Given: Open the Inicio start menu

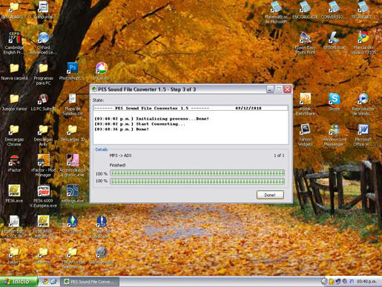Looking at the screenshot, I should click(19, 282).
